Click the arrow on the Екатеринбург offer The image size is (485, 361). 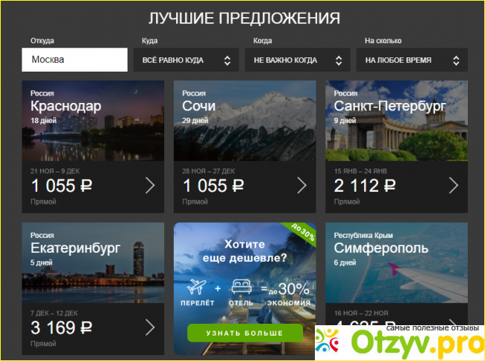click(150, 327)
